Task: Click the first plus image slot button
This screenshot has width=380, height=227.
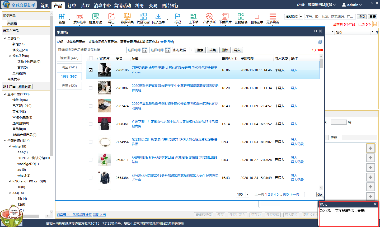Action: click(x=370, y=148)
